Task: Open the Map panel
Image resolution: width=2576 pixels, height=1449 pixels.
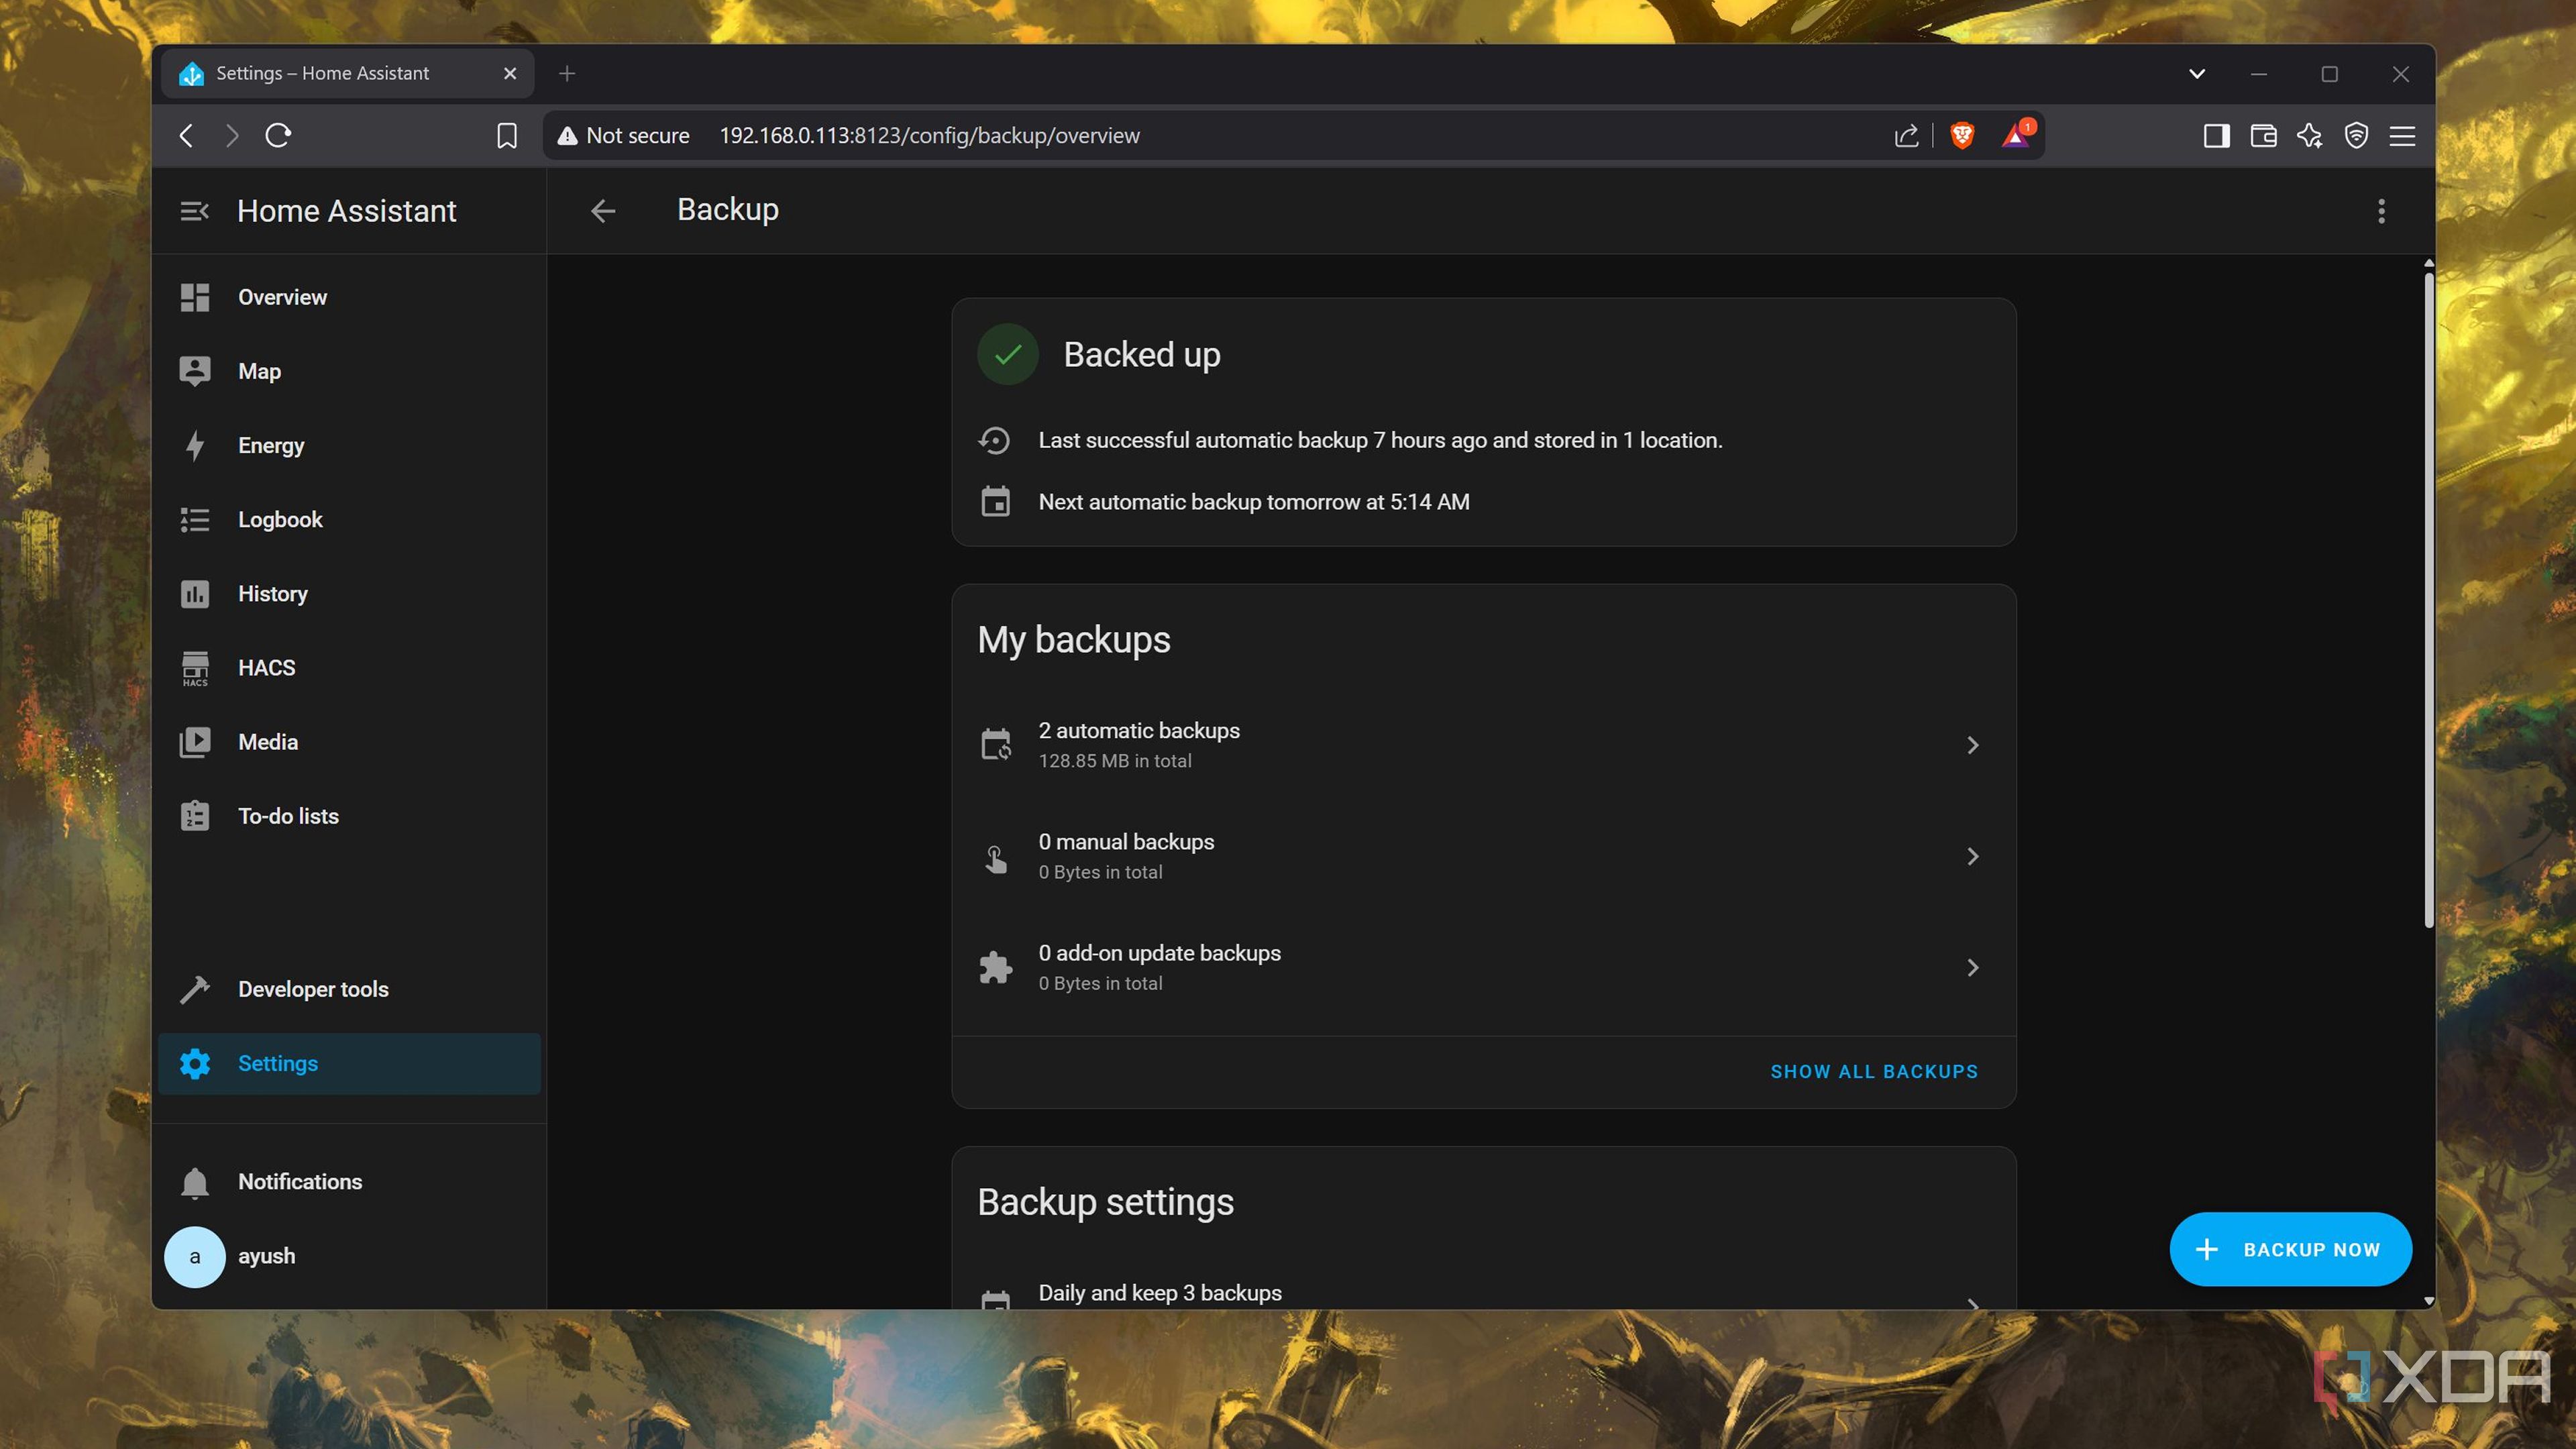Action: pos(349,371)
